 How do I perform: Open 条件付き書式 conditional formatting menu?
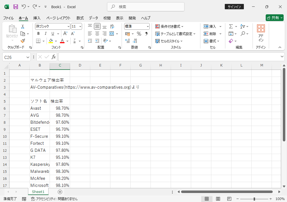click(169, 26)
